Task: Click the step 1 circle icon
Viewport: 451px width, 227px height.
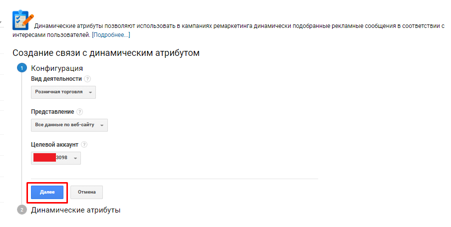Action: pyautogui.click(x=21, y=68)
